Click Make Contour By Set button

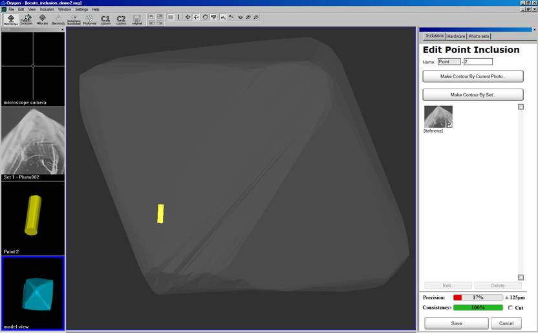click(473, 95)
